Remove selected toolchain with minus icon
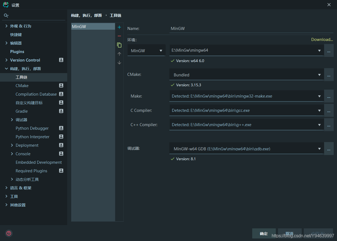Viewport: 337px width, 241px height. (119, 36)
